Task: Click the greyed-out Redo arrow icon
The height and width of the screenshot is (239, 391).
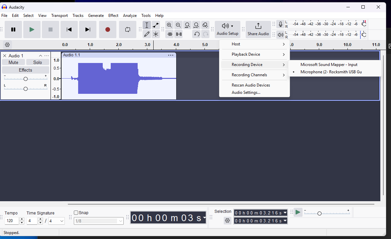Action: click(205, 34)
